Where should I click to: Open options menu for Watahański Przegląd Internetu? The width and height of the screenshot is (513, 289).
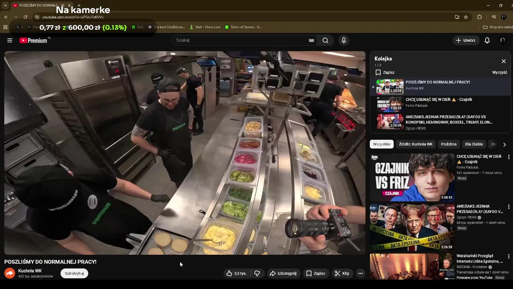509,256
